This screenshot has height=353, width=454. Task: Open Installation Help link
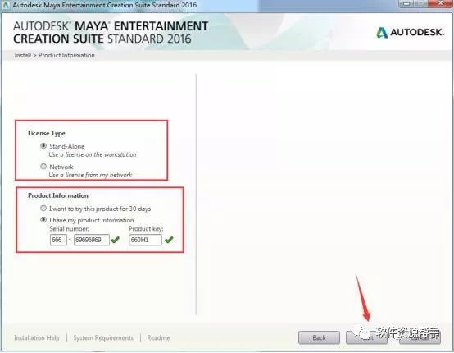click(x=37, y=338)
